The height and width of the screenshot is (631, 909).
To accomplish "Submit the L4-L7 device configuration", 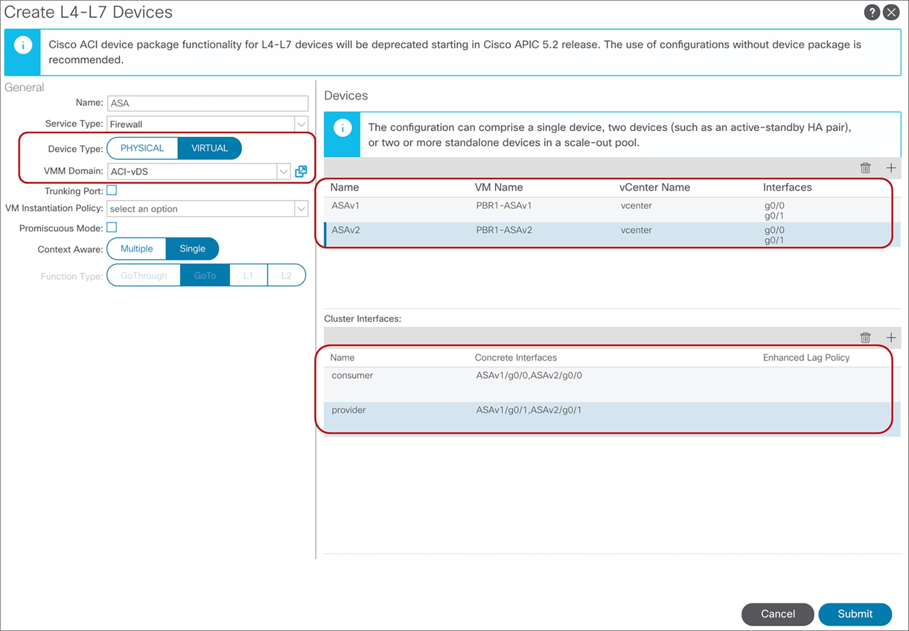I will pos(855,614).
